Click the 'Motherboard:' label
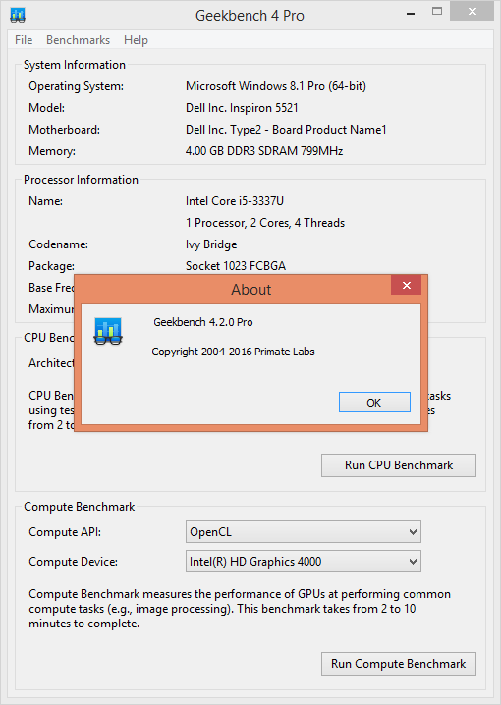The width and height of the screenshot is (501, 705). [64, 130]
